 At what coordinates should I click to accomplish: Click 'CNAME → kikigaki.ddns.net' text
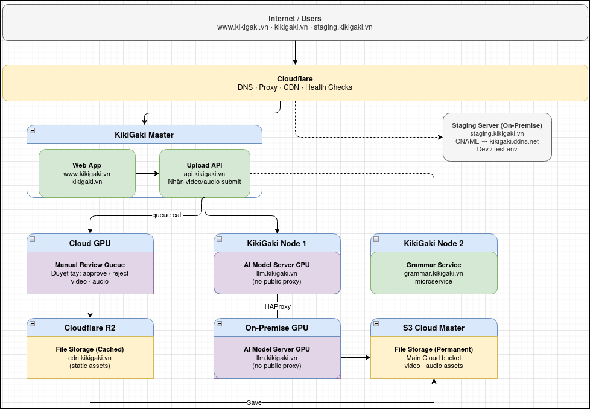pos(497,142)
